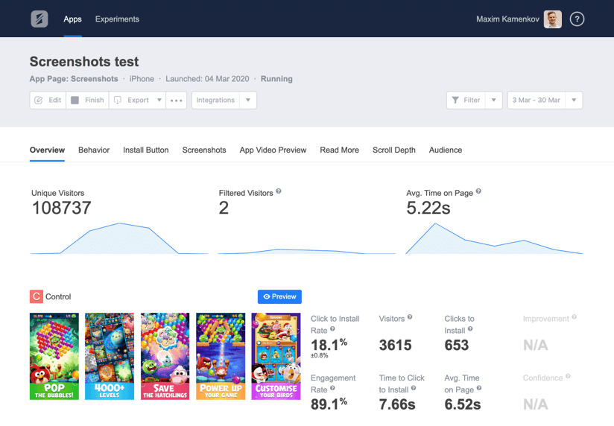
Task: Click the Maxim Kamenkov user name
Action: (x=507, y=19)
